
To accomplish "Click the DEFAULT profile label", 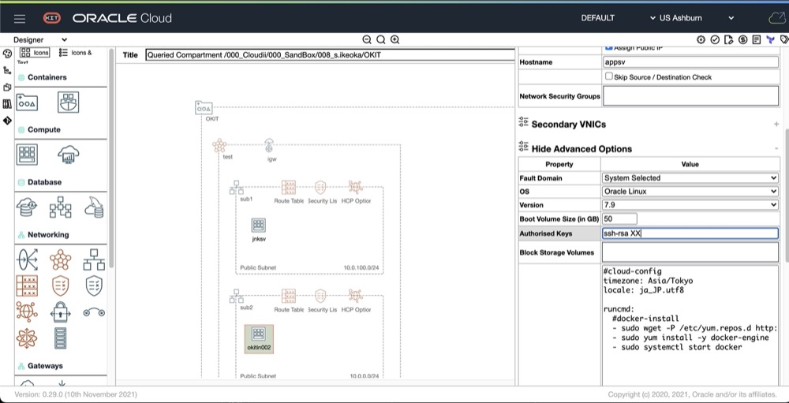I will point(598,18).
